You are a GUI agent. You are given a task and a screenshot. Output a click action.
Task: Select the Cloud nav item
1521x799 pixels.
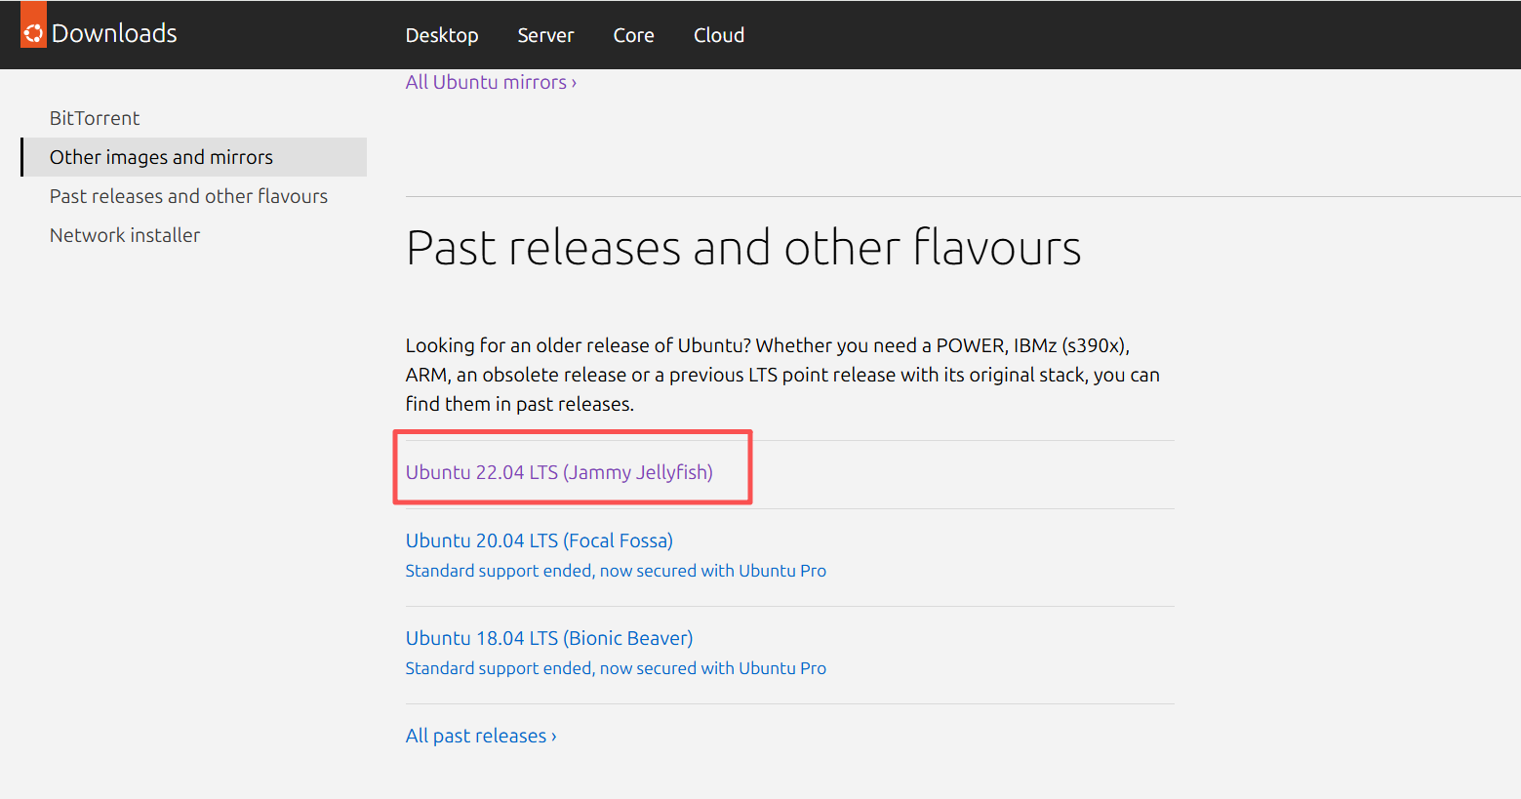coord(719,35)
